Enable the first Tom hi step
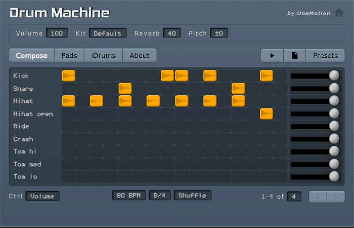The width and height of the screenshot is (354, 228). tap(69, 151)
